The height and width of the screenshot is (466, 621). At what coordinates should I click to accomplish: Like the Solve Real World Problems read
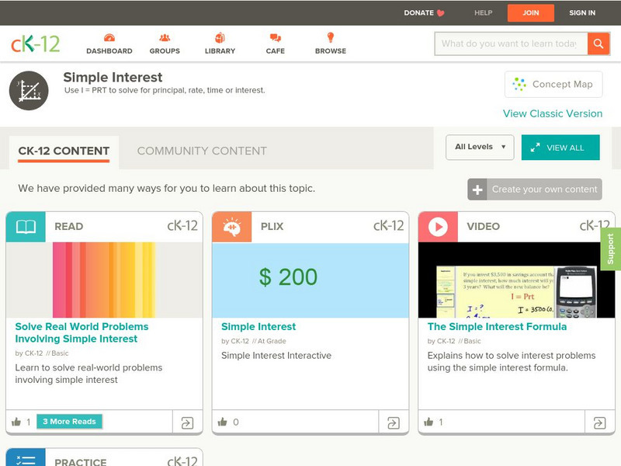[16, 422]
